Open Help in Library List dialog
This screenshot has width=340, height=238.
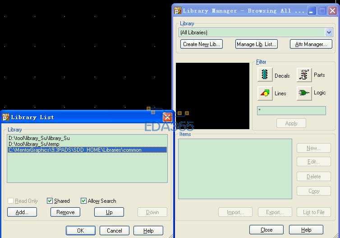pyautogui.click(x=148, y=230)
